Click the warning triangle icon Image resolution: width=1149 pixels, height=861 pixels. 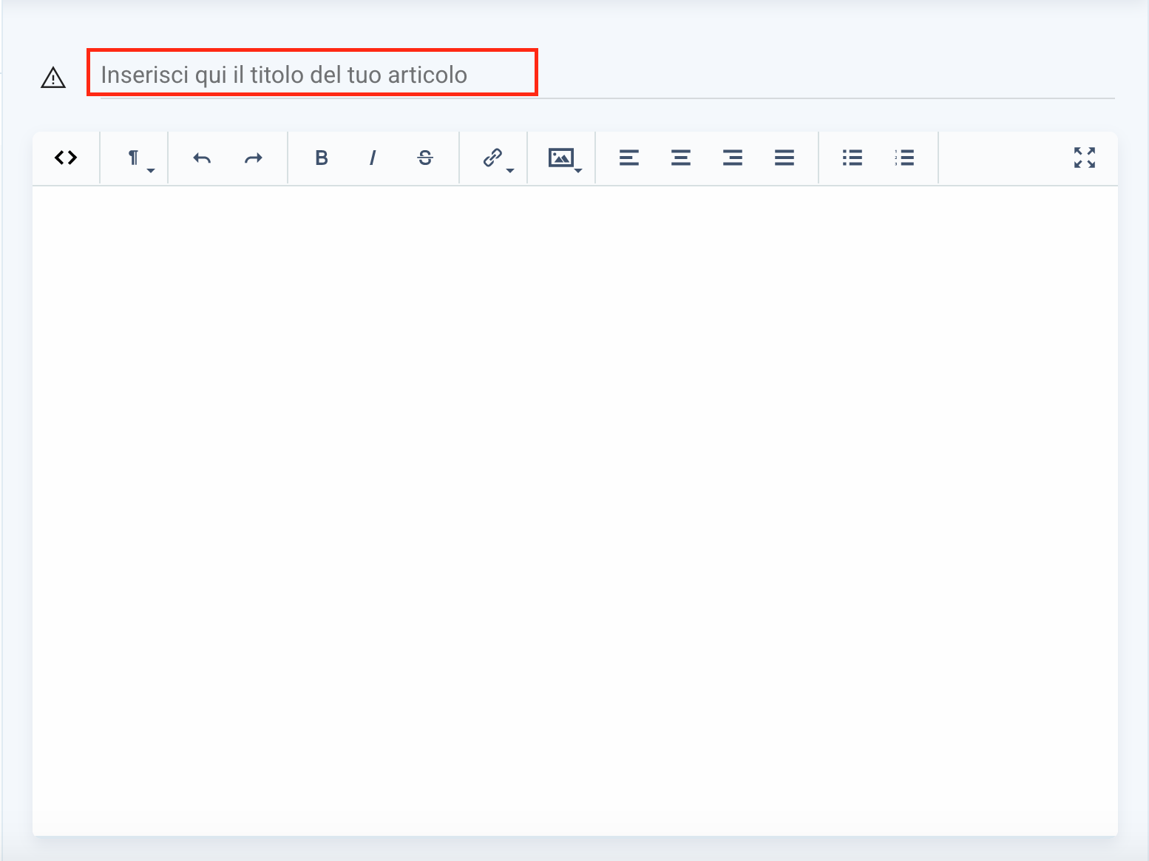pyautogui.click(x=53, y=77)
